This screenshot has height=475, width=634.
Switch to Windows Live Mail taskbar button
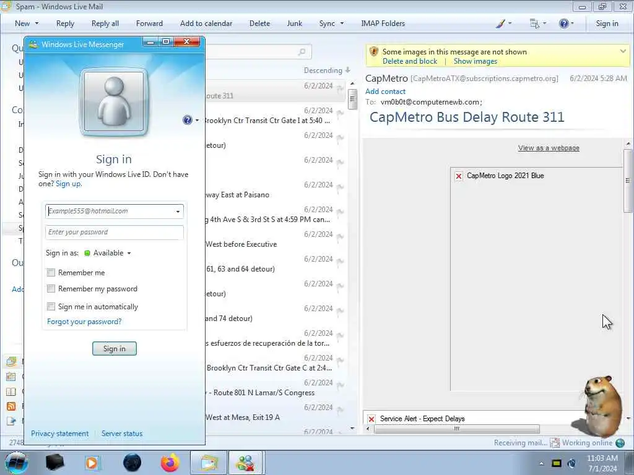[x=208, y=463]
